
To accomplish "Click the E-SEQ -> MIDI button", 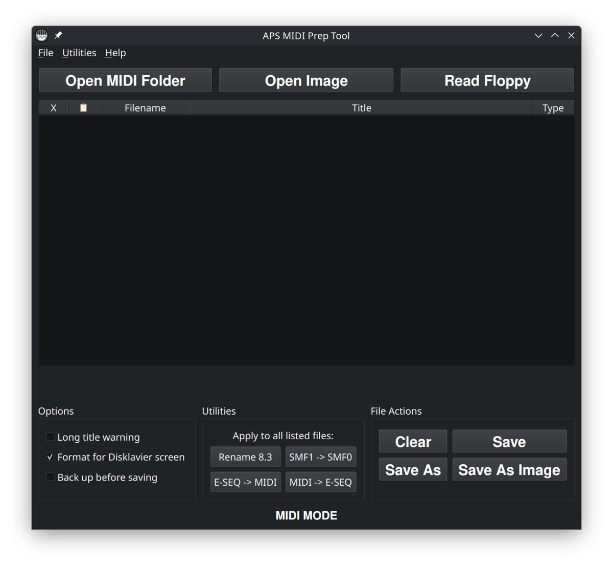I will [245, 482].
